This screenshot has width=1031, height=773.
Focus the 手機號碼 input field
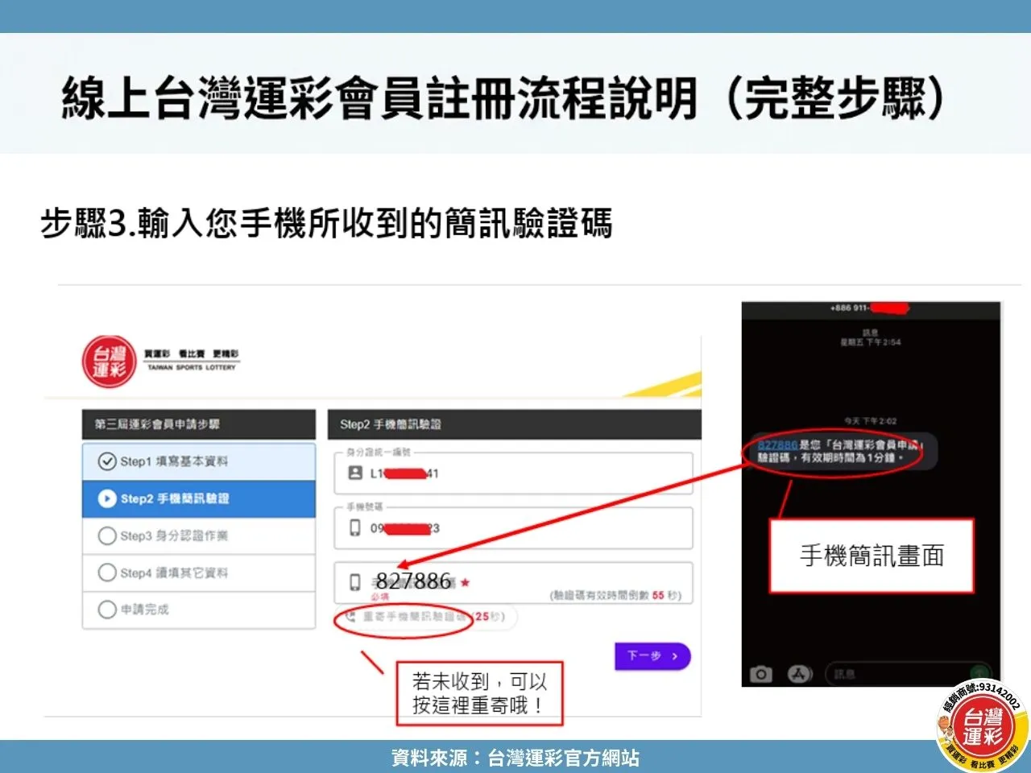(x=514, y=527)
